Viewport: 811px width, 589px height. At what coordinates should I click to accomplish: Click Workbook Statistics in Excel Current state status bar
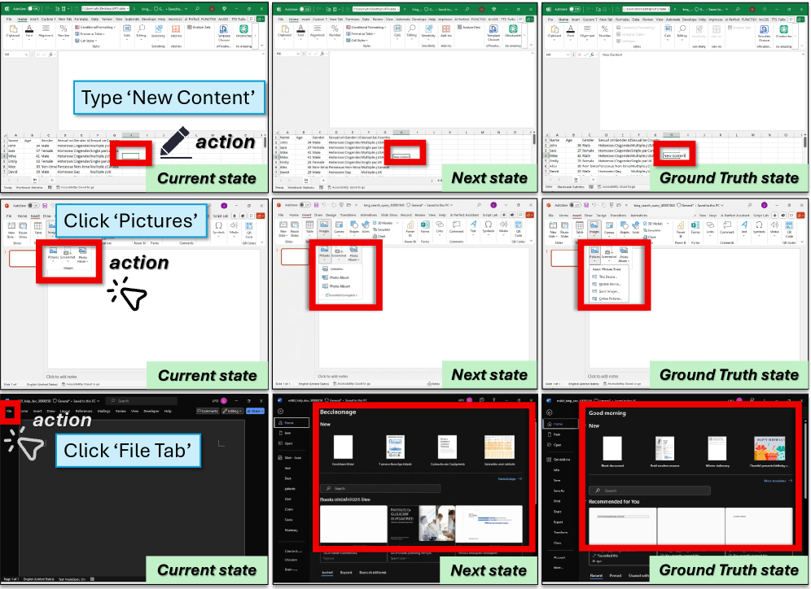29,188
